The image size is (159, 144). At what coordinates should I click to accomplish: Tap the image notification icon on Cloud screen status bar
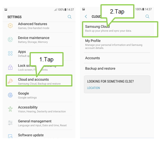84,9
